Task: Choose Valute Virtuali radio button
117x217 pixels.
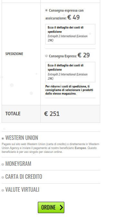Action: tap(3, 190)
